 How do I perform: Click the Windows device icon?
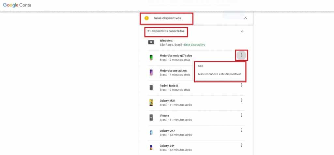tap(151, 42)
